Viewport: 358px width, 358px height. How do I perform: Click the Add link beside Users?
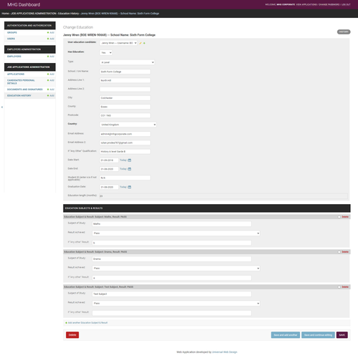pos(51,39)
